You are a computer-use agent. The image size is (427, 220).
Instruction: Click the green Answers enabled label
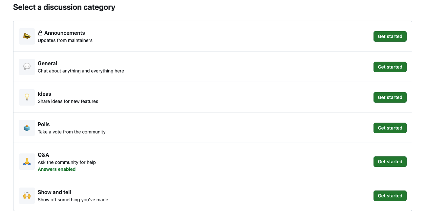[x=57, y=170]
